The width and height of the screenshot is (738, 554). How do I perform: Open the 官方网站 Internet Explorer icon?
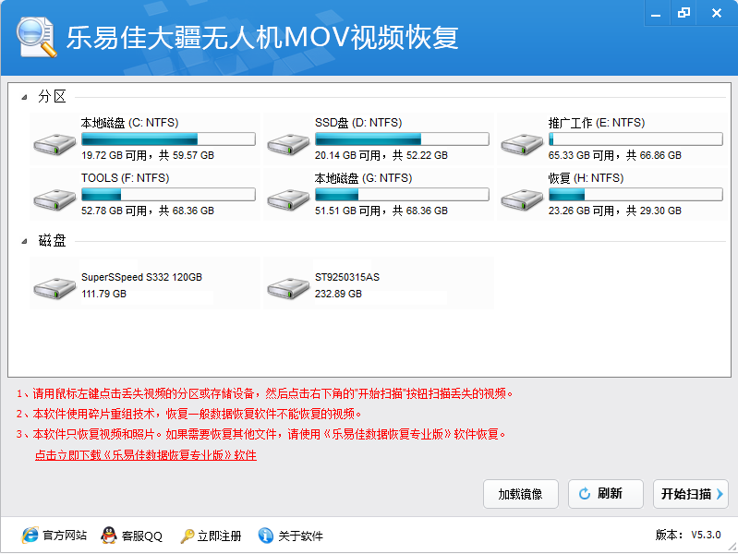coord(30,536)
